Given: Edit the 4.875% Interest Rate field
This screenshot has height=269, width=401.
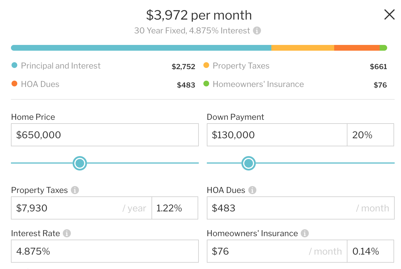Looking at the screenshot, I should click(x=105, y=251).
